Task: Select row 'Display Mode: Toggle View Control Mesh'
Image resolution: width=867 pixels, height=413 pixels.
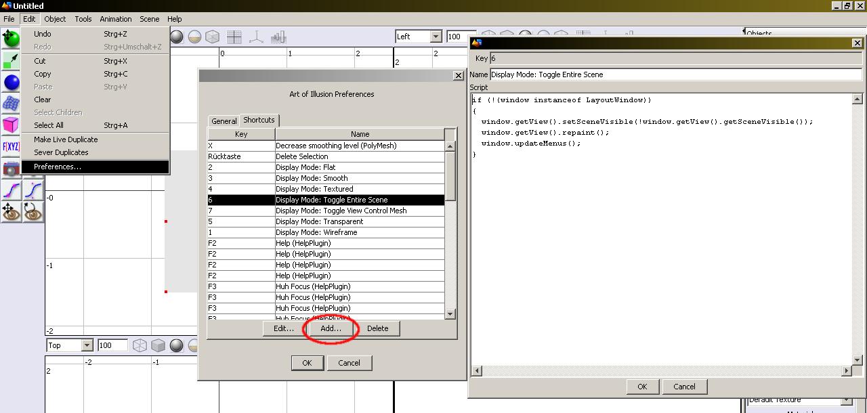Action: 326,211
